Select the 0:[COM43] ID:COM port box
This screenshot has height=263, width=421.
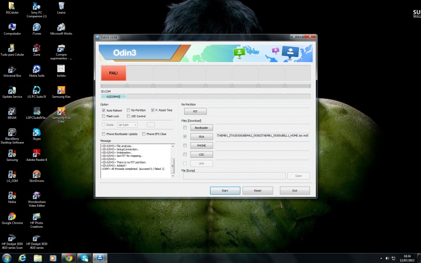point(113,97)
